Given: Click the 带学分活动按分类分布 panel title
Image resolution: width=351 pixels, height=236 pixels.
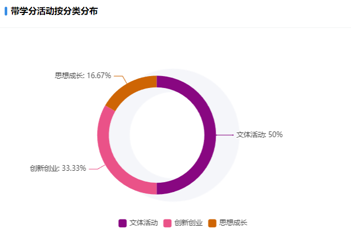Looking at the screenshot, I should [x=54, y=11].
